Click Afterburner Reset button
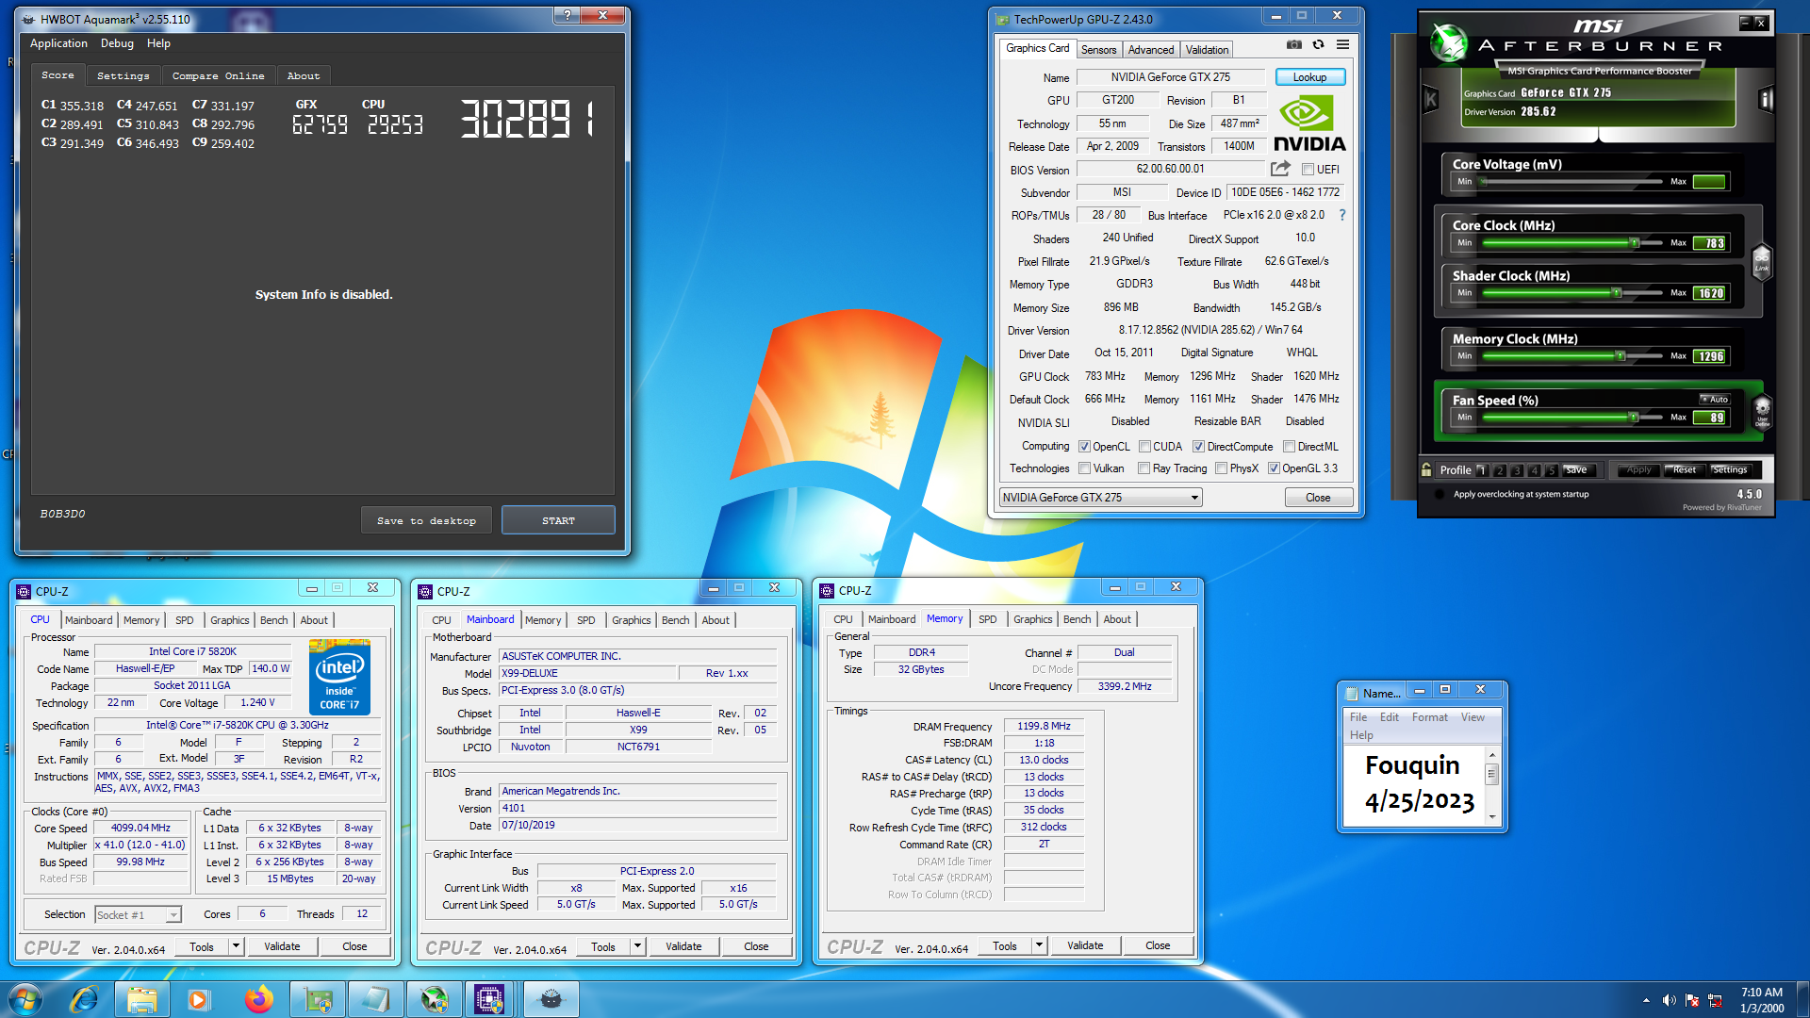Image resolution: width=1810 pixels, height=1018 pixels. [x=1684, y=469]
